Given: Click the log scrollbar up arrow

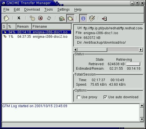Looking at the screenshot, I should (x=142, y=105).
